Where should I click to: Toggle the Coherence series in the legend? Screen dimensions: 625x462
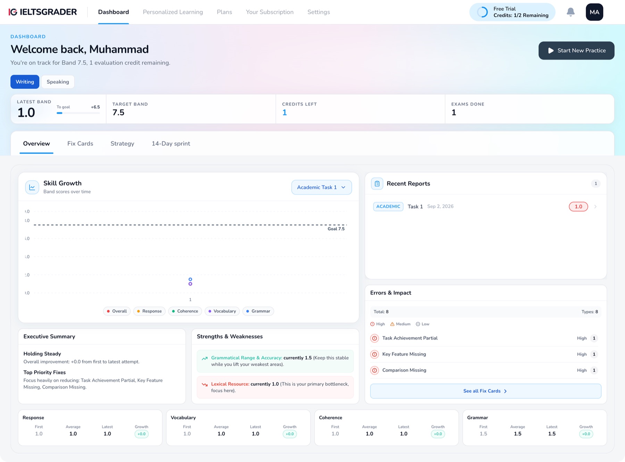click(x=185, y=311)
